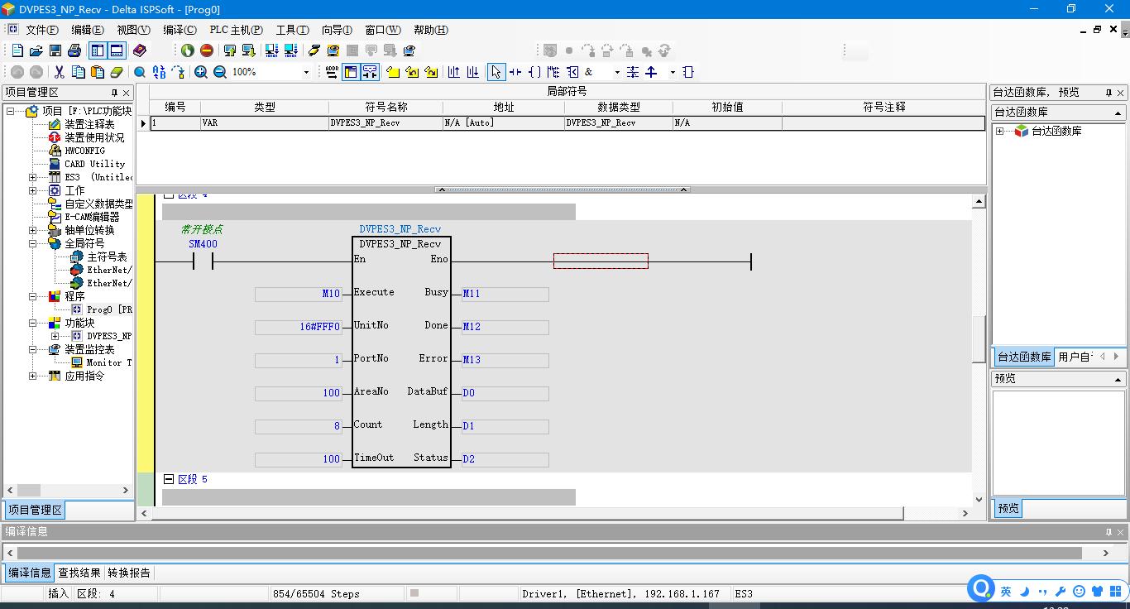Toggle pin on 项目管理区 panel
This screenshot has width=1130, height=609.
point(114,93)
